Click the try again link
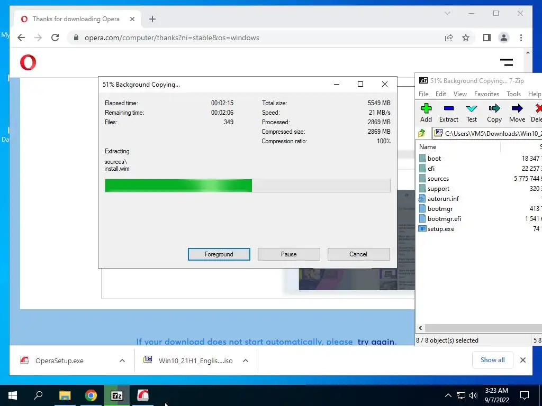 point(376,342)
